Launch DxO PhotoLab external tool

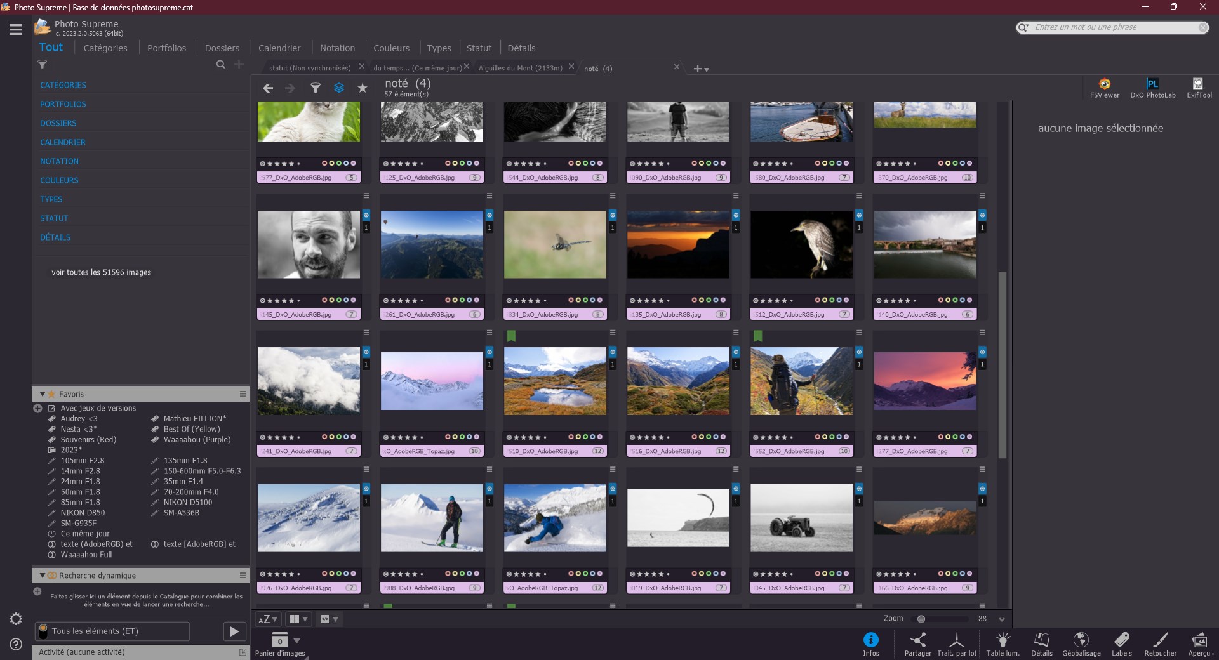1152,88
